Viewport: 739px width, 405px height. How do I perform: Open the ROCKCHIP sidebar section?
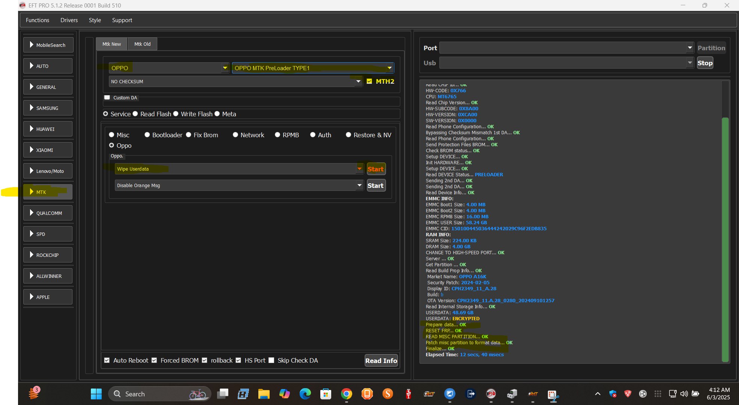coord(48,255)
